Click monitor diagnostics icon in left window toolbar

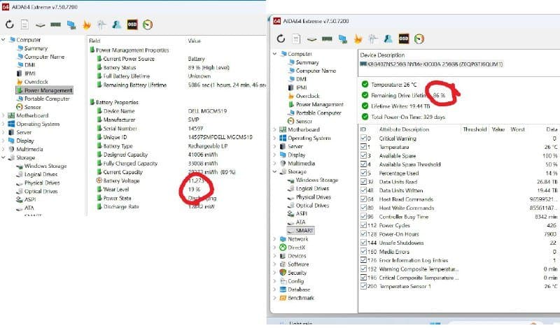point(71,24)
